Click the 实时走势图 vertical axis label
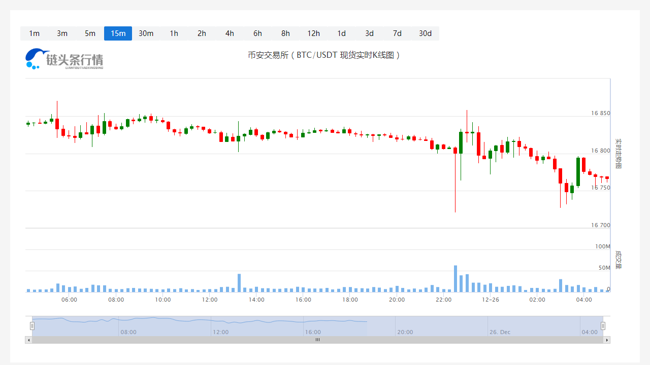Viewport: 650px width, 365px height. pos(618,153)
